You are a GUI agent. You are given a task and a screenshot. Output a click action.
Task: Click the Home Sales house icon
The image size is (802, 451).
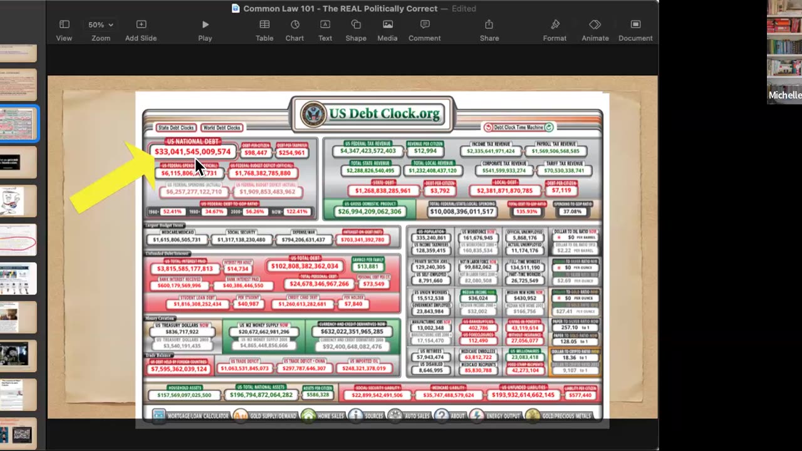(308, 415)
